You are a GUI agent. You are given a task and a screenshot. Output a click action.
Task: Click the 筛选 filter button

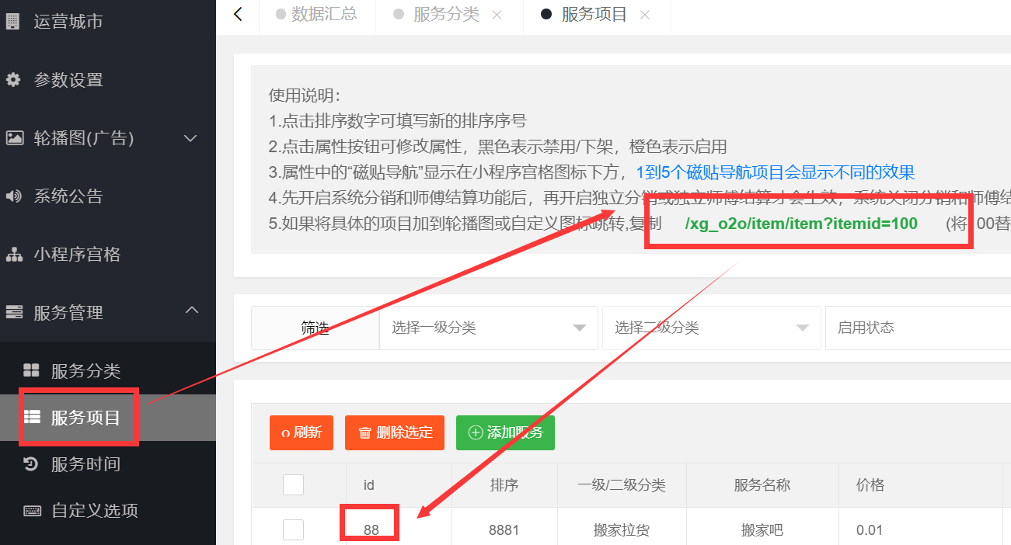[x=315, y=328]
